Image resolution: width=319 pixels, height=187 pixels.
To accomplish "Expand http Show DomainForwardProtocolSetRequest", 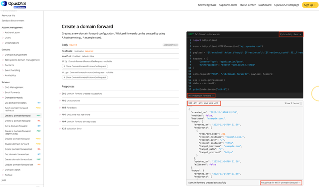I will coord(85,66).
